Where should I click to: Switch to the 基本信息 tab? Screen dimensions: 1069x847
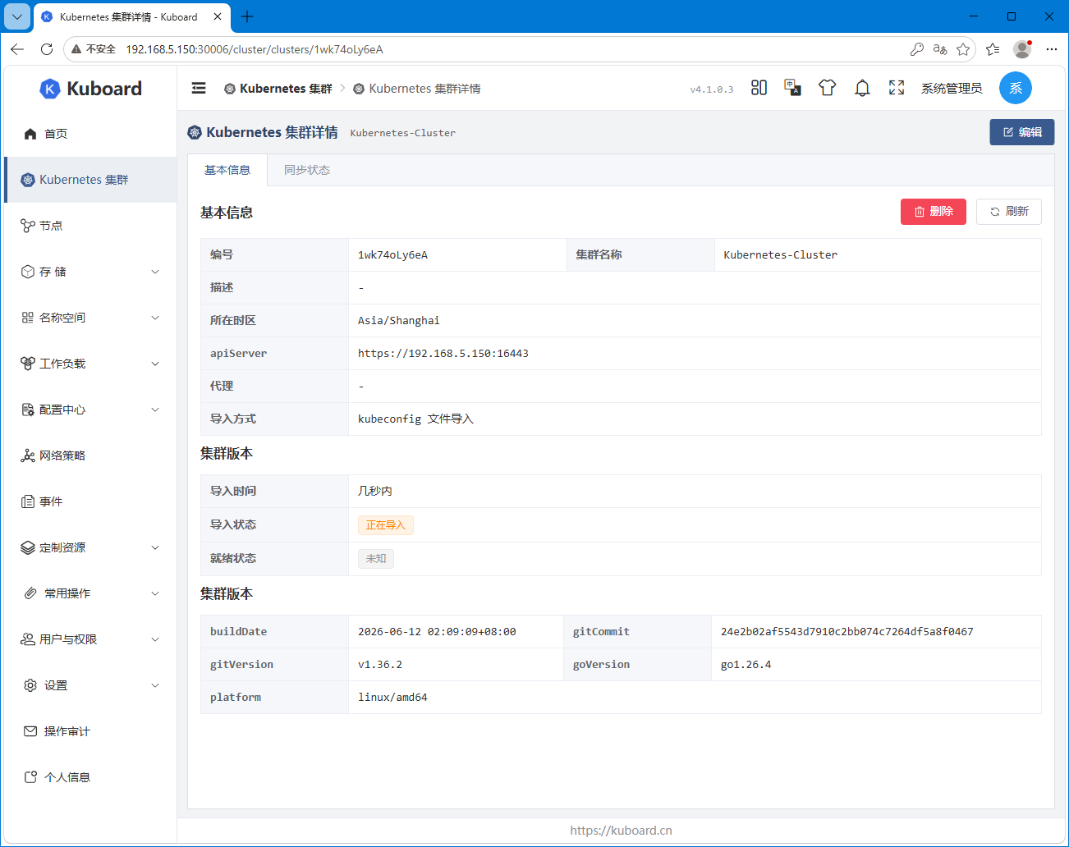point(227,170)
